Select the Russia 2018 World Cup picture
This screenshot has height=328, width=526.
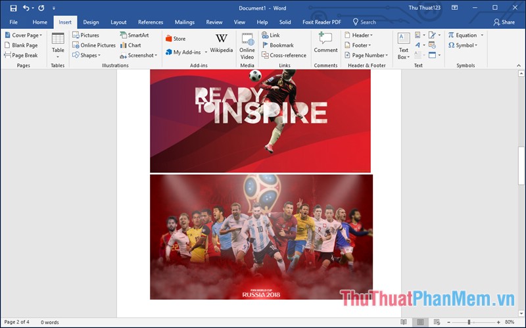click(x=261, y=237)
